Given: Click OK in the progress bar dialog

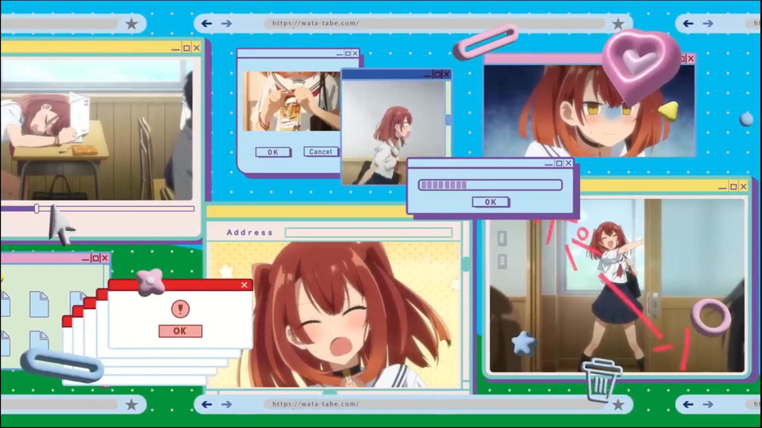Looking at the screenshot, I should coord(491,202).
